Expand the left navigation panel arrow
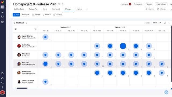This screenshot has width=172, height=97. 9,3
